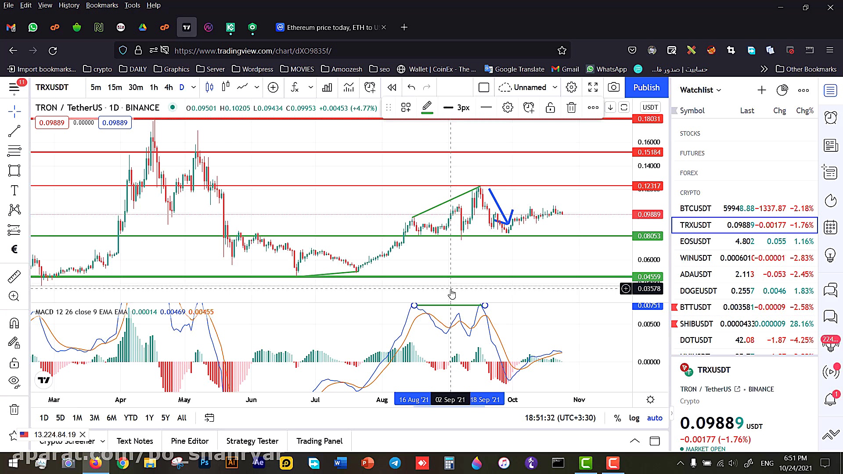
Task: Open the Pine Editor tab
Action: (x=190, y=441)
